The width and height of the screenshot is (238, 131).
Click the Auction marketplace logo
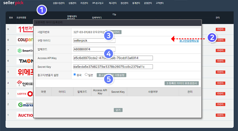(25, 115)
